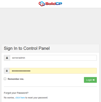Click the user silhouette icon beside username
101x102 pixels.
[7, 58]
